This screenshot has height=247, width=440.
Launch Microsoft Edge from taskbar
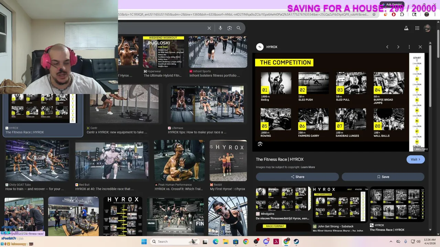(x=215, y=242)
